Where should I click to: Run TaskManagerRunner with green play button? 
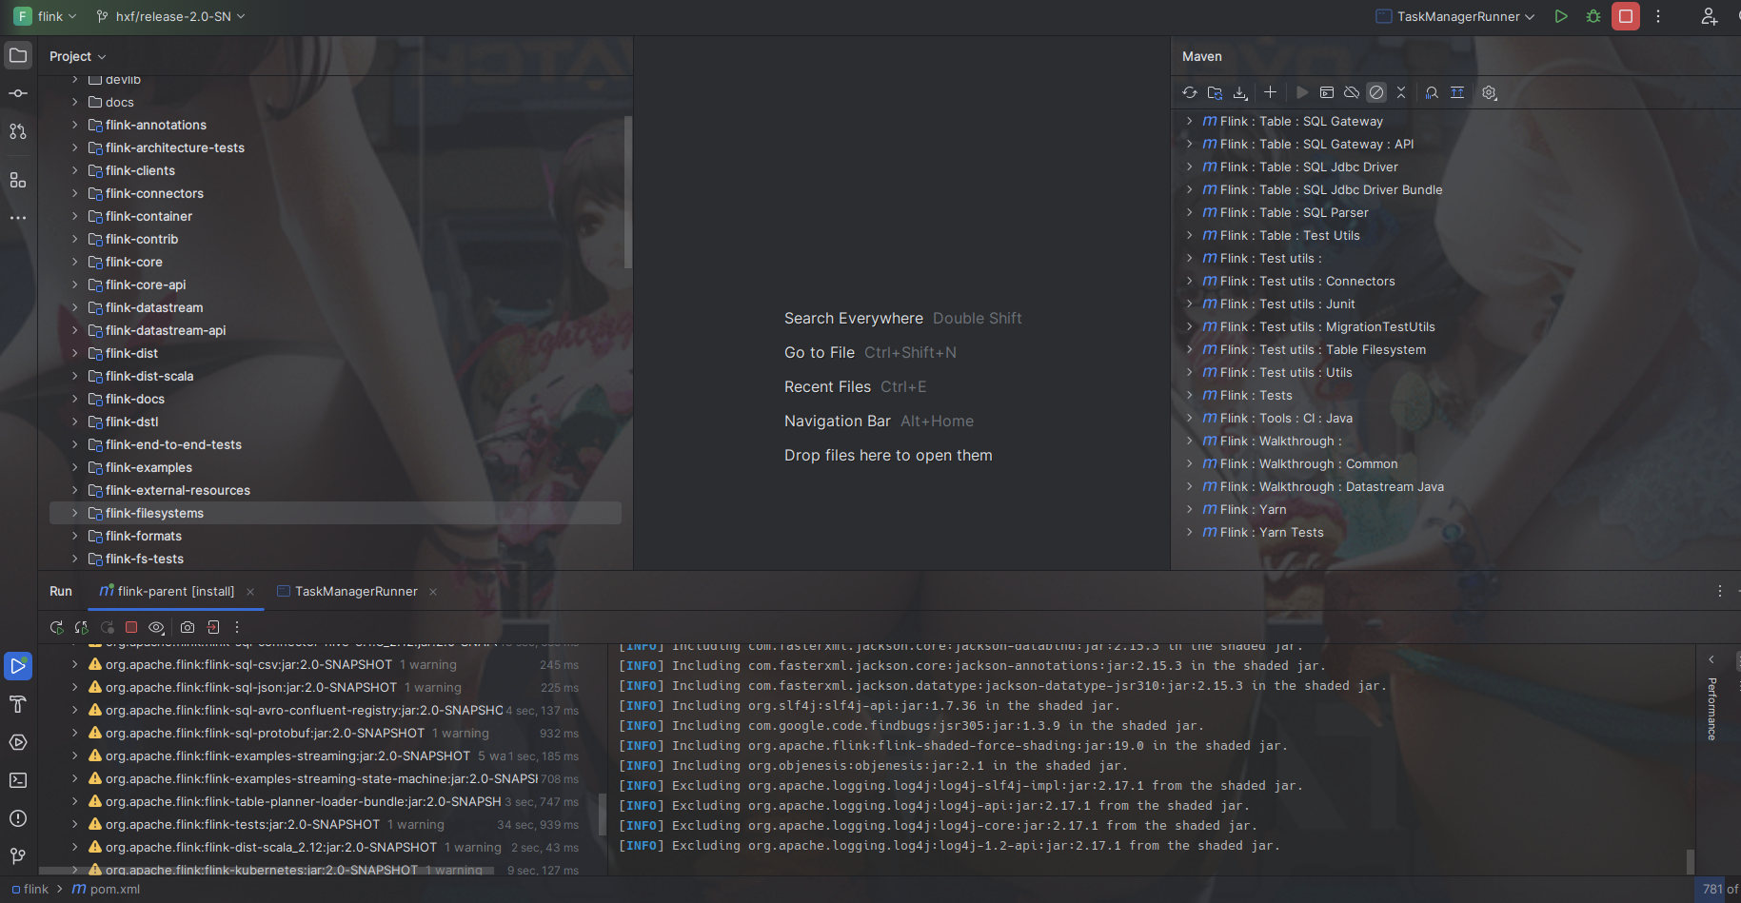click(x=1561, y=16)
